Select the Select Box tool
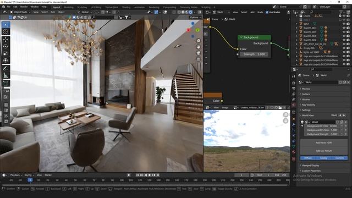 pyautogui.click(x=5, y=25)
